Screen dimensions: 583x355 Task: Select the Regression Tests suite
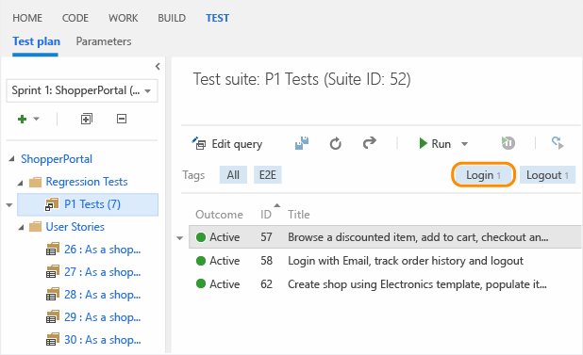point(87,182)
